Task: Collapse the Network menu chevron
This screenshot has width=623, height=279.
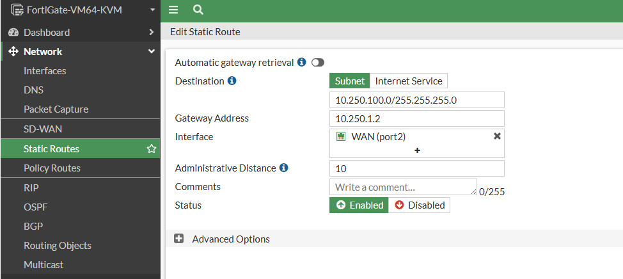Action: tap(152, 51)
